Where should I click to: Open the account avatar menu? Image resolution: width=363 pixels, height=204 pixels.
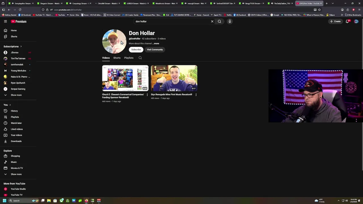click(356, 22)
